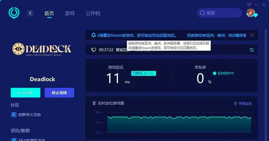Click the location pin beside 实时定位游戏服

(94, 103)
